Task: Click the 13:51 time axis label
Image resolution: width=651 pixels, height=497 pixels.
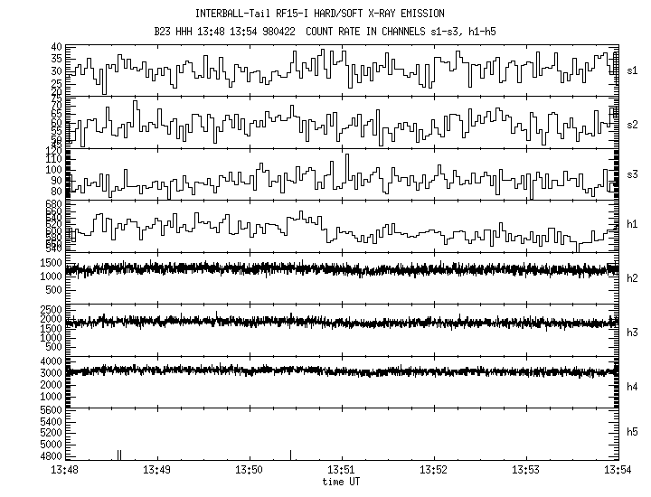Action: pyautogui.click(x=341, y=470)
